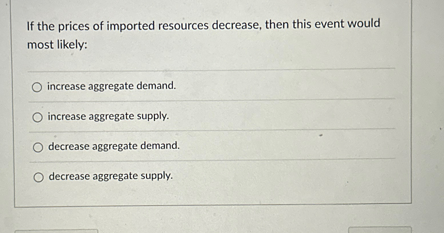444x233 pixels.
Task: Select the 'increase aggregate supply' radio button
Action: pos(37,117)
